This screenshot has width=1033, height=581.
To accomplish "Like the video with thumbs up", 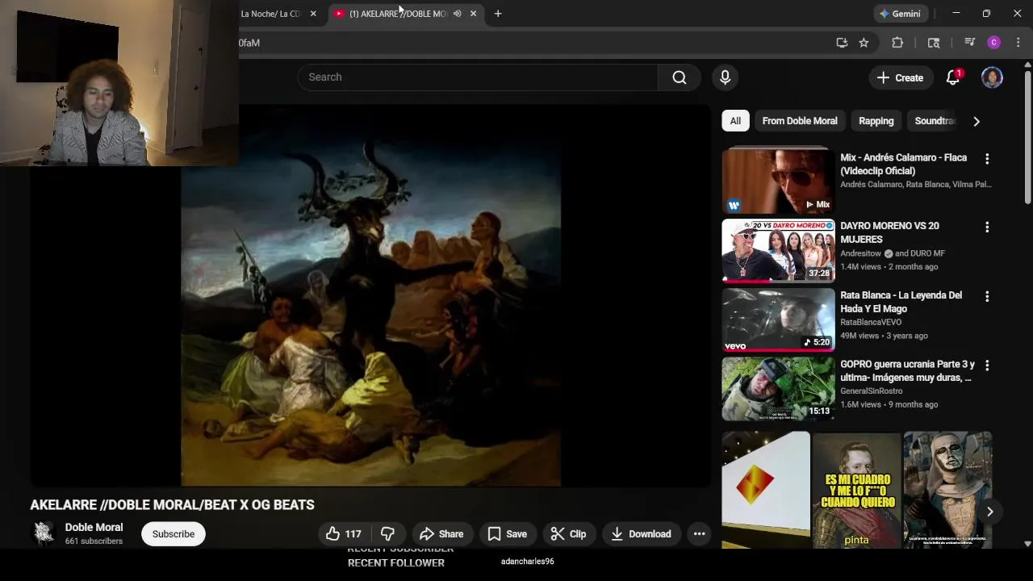I will (x=344, y=534).
